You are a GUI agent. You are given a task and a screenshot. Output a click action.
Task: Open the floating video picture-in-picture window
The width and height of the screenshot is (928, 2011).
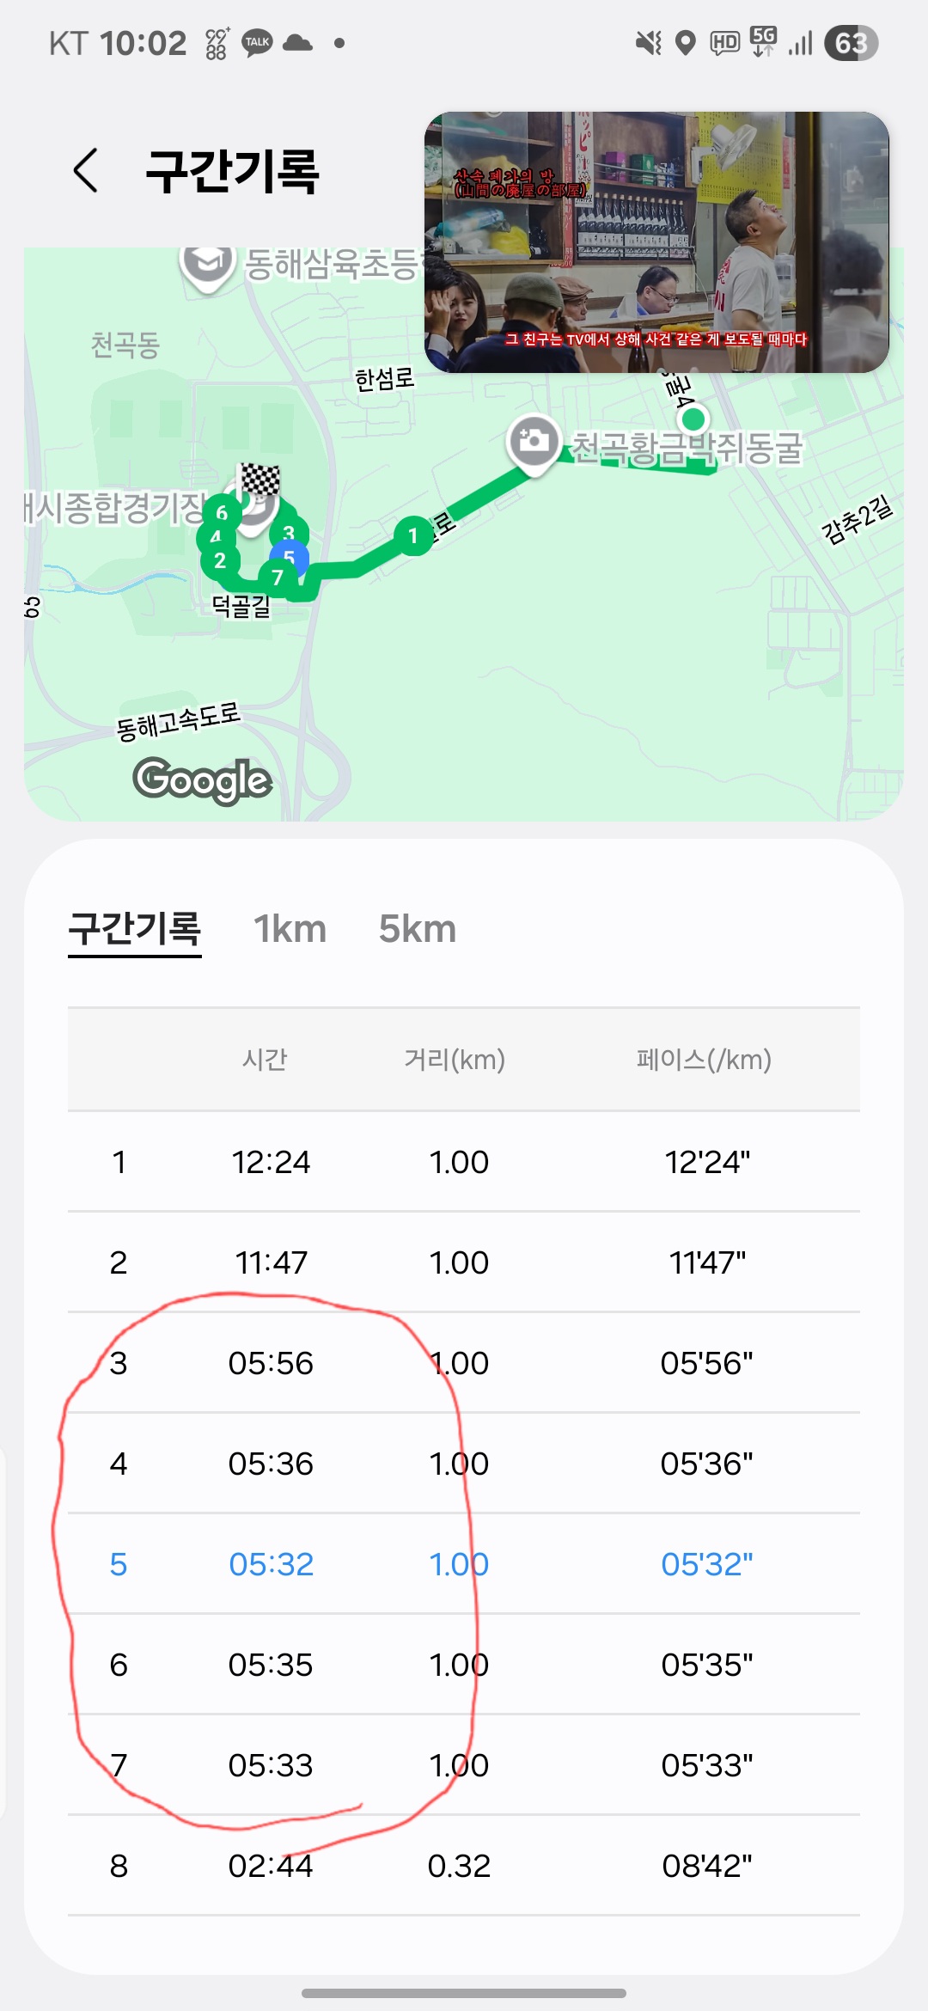656,242
